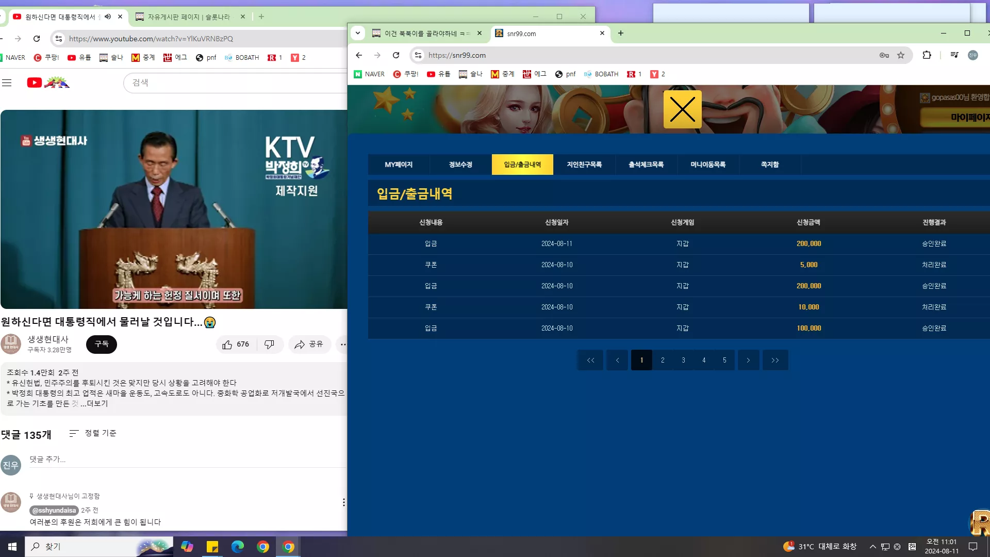Image resolution: width=990 pixels, height=557 pixels.
Task: Open Microsoft Edge from the taskbar
Action: click(x=238, y=547)
